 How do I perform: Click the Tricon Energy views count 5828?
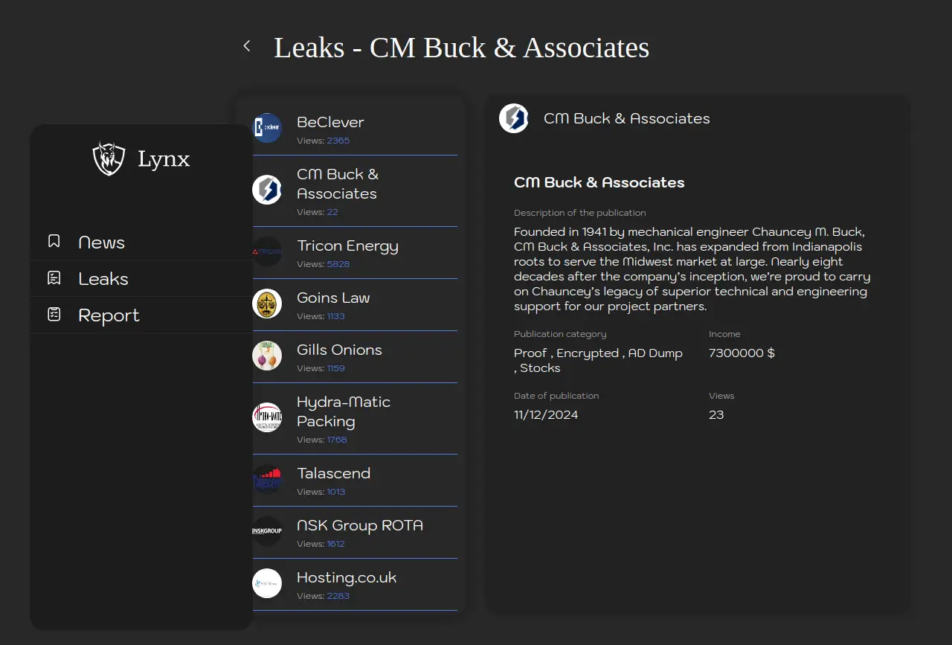[x=338, y=264]
